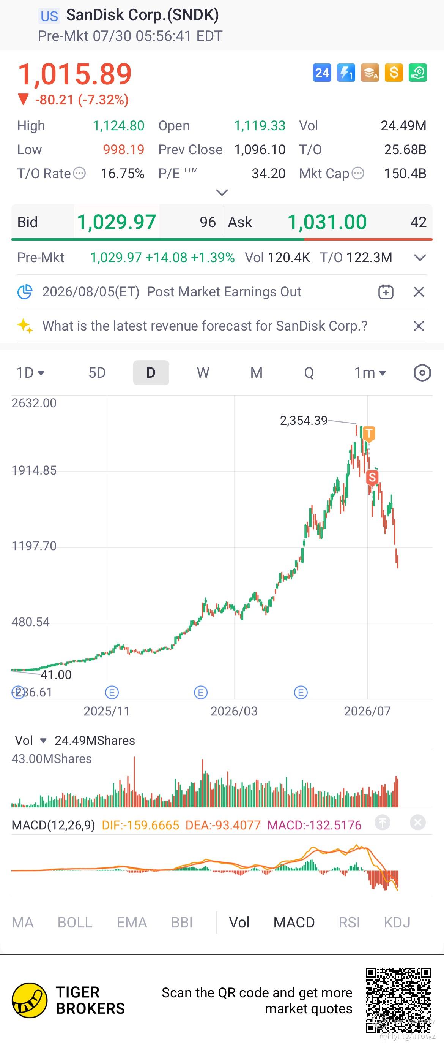Add earnings date to calendar

click(386, 292)
